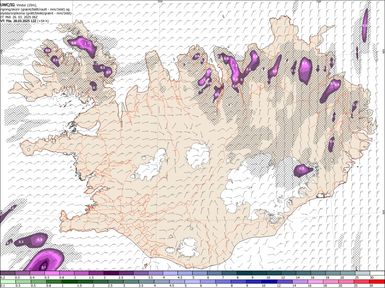The width and height of the screenshot is (385, 288).
Task: Click the pinkish-red 25 swatch in lower legend
Action: click(362, 281)
